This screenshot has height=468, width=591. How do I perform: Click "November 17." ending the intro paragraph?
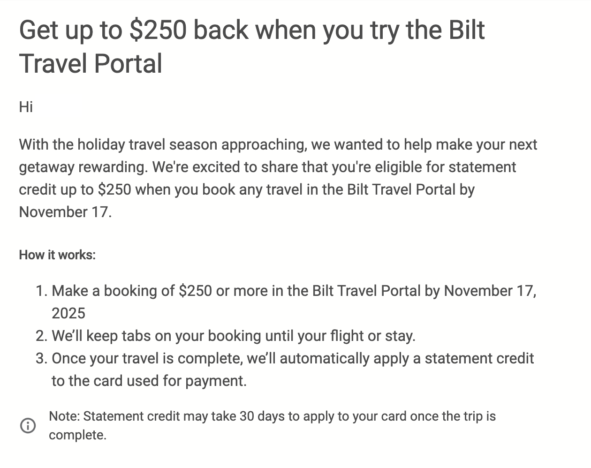(x=65, y=212)
